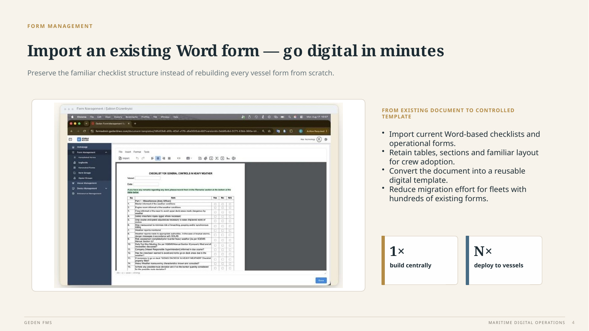
Task: Go back using Chrome's back arrow
Action: coord(72,131)
